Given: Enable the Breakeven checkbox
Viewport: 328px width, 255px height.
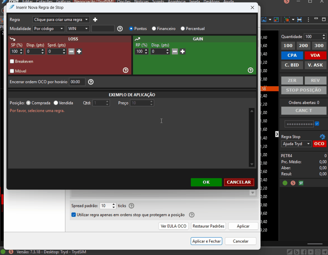Looking at the screenshot, I should click(x=12, y=61).
